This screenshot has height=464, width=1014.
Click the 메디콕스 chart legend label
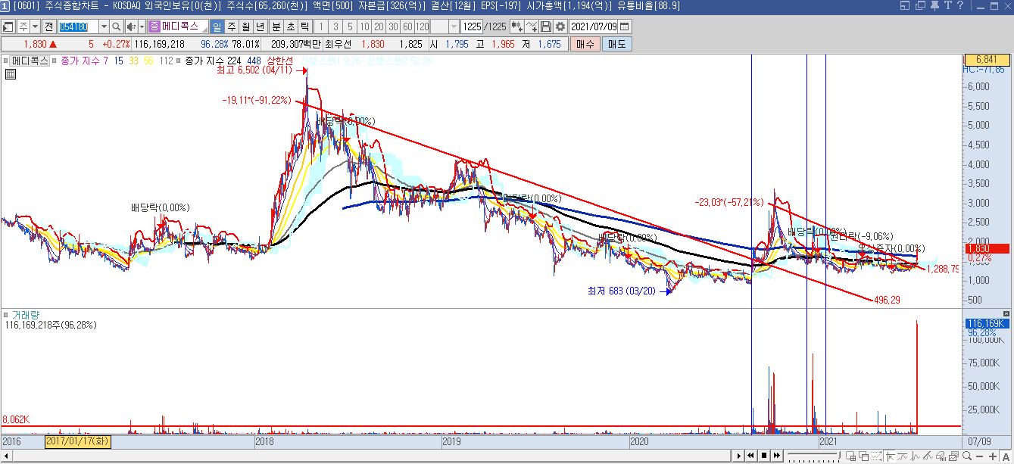tap(30, 60)
